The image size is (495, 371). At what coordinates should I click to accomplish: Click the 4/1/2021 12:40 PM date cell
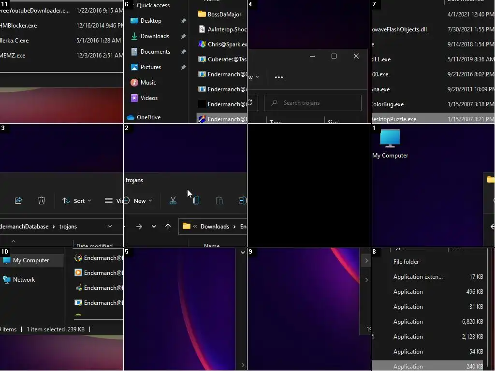[471, 14]
